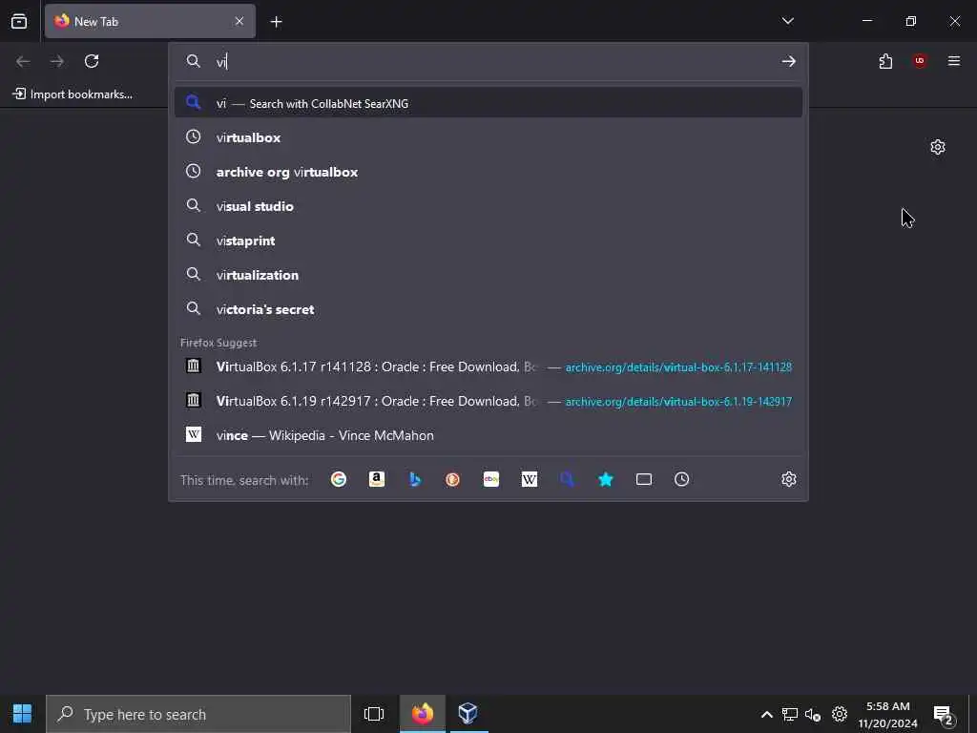This screenshot has height=733, width=977.
Task: Search this time with Wikipedia icon
Action: [529, 479]
